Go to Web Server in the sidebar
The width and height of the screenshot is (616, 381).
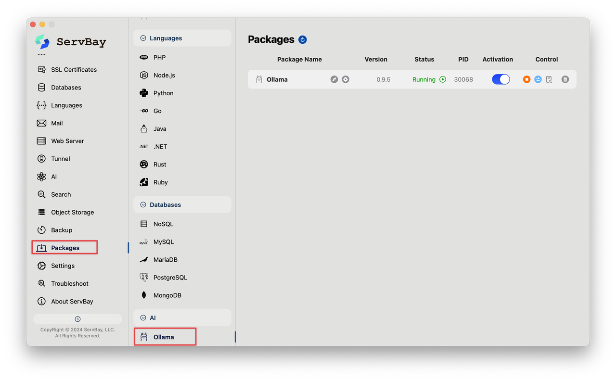tap(67, 141)
